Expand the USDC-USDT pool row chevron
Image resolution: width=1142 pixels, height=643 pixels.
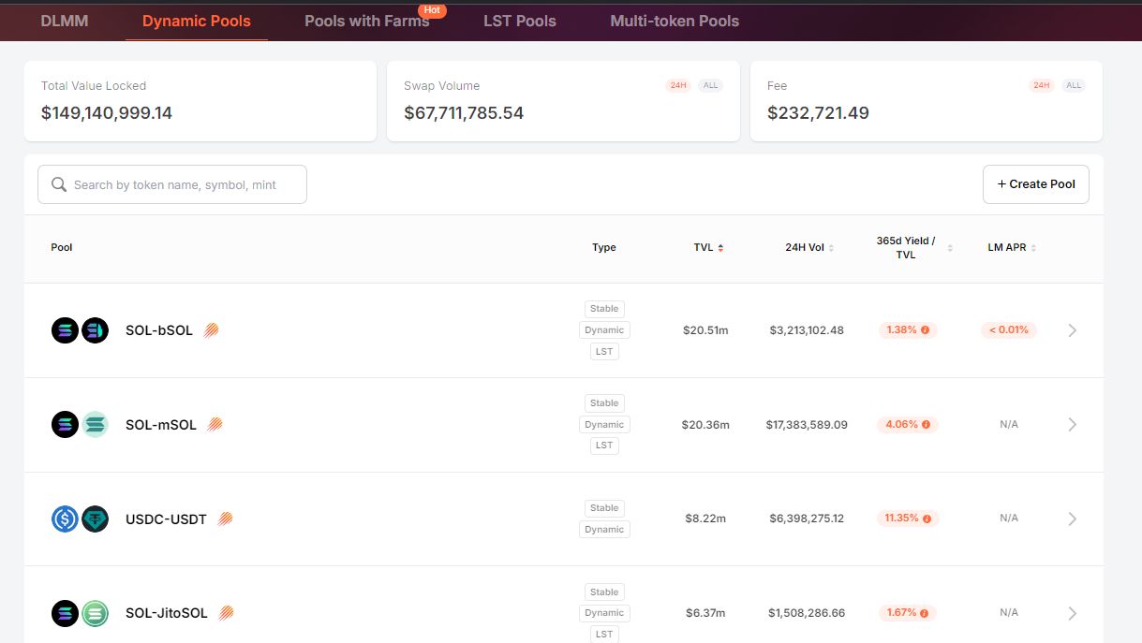pos(1072,519)
